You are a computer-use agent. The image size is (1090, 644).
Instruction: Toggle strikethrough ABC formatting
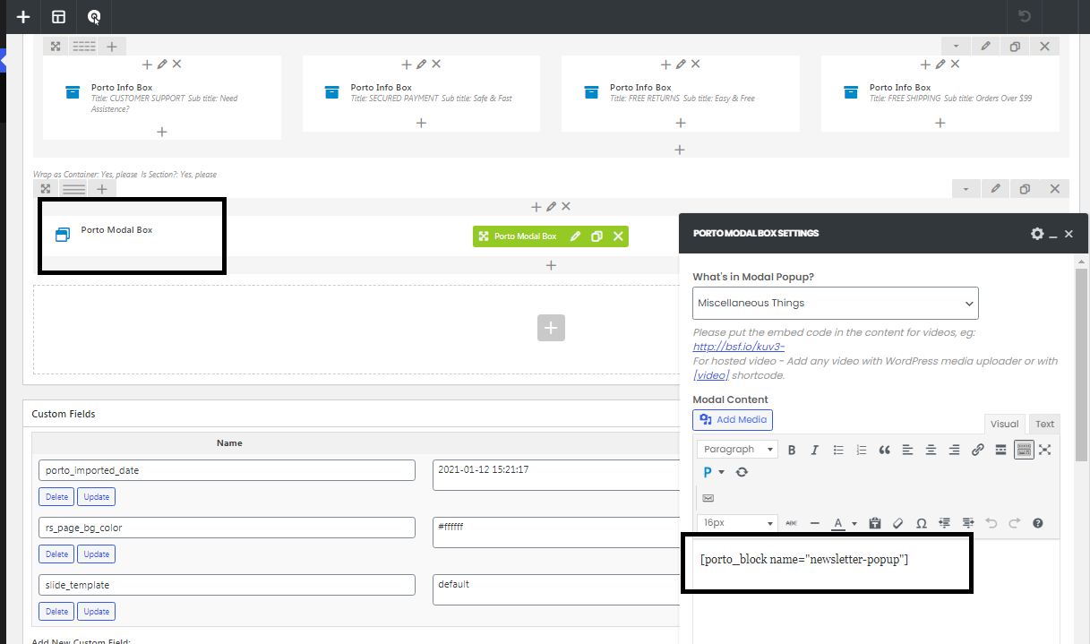[x=791, y=523]
